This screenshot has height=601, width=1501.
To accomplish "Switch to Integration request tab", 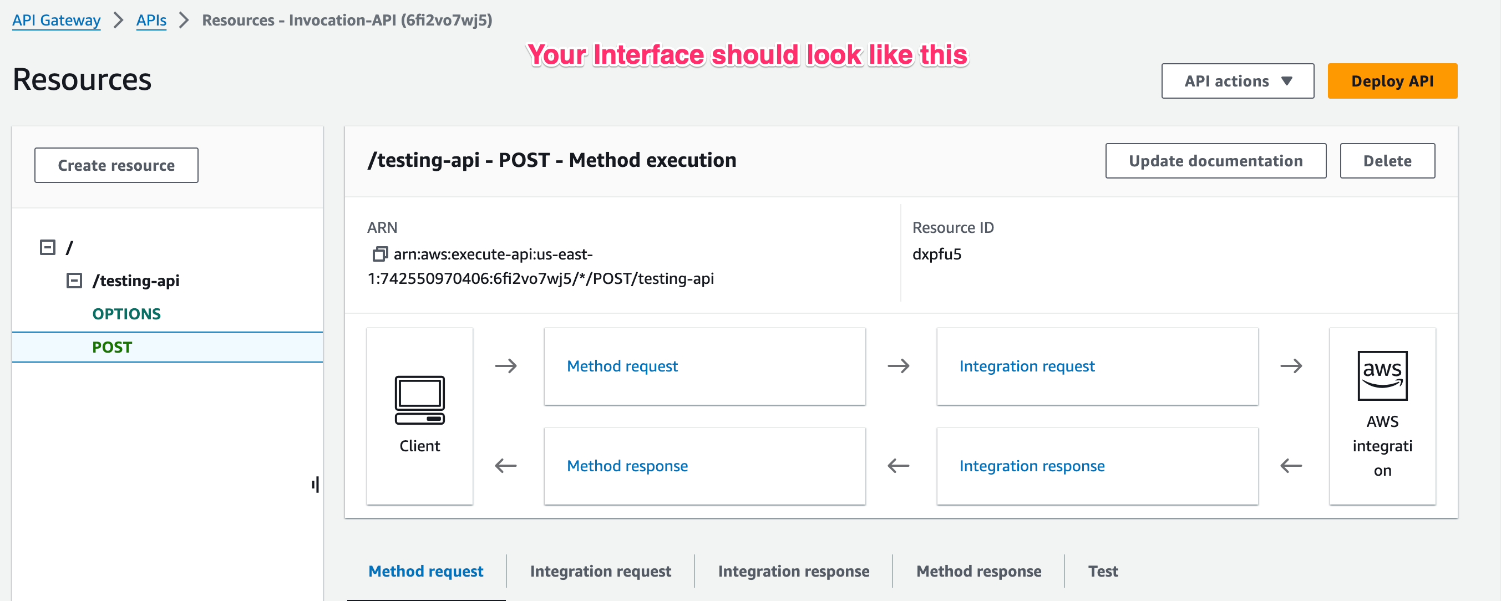I will point(600,571).
